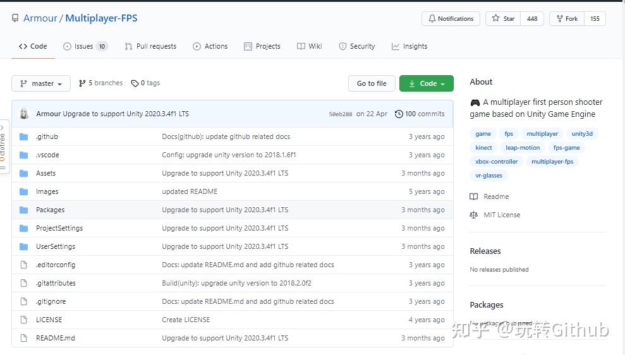Switch to the Issues tab
Viewport: 625px width, 355px height.
85,46
